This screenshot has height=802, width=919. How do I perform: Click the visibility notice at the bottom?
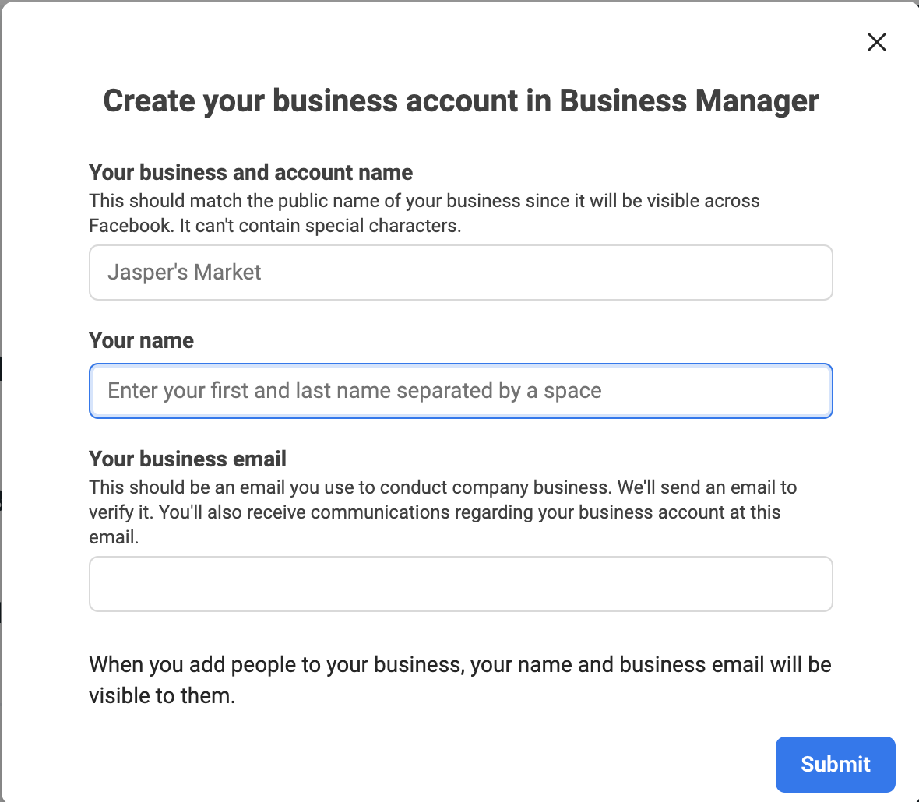click(460, 679)
